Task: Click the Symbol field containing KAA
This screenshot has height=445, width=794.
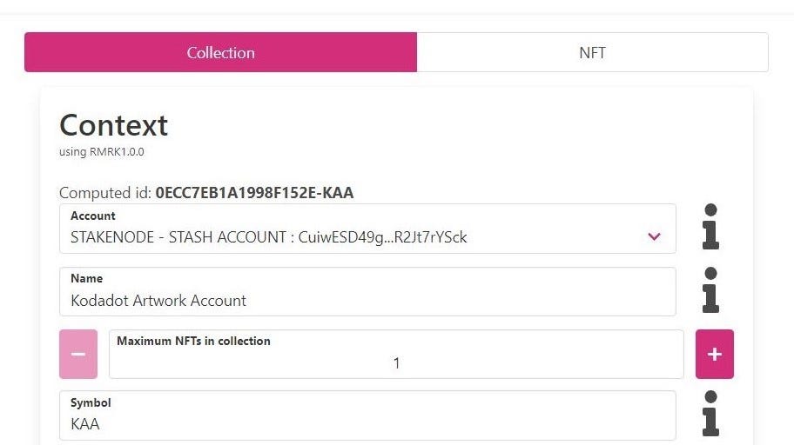Action: coord(367,415)
